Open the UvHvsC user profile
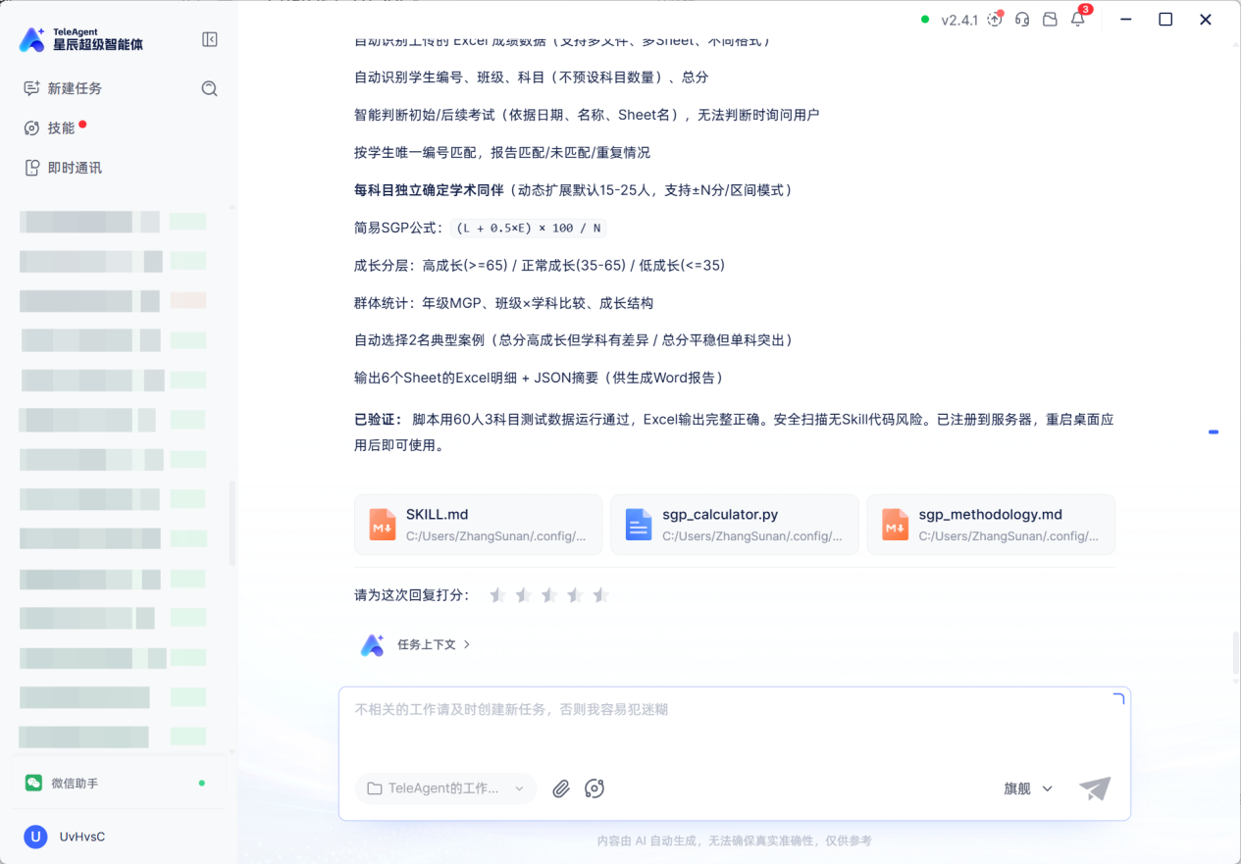 tap(65, 837)
